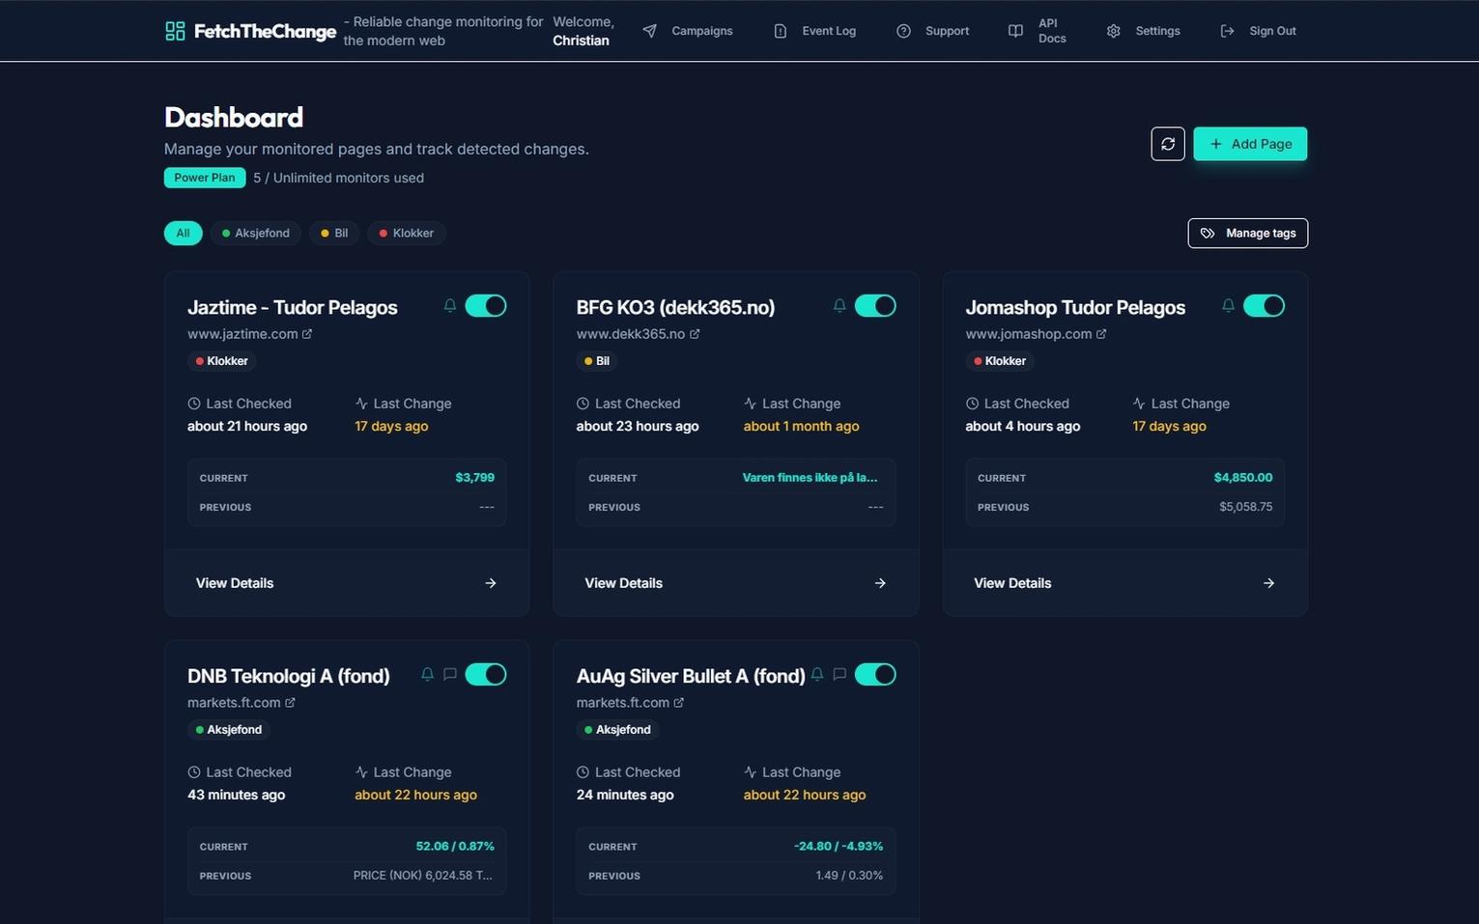
Task: Click the '5 / Unlimited monitors used' text
Action: click(338, 178)
